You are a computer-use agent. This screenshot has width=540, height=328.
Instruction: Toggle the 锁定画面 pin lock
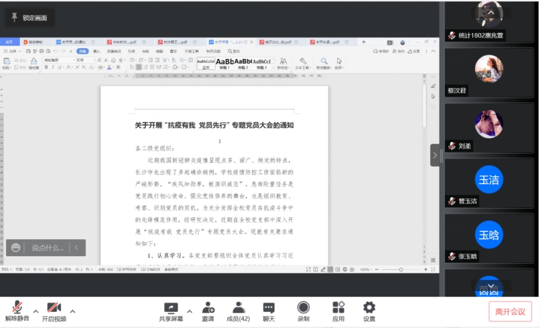pyautogui.click(x=14, y=18)
